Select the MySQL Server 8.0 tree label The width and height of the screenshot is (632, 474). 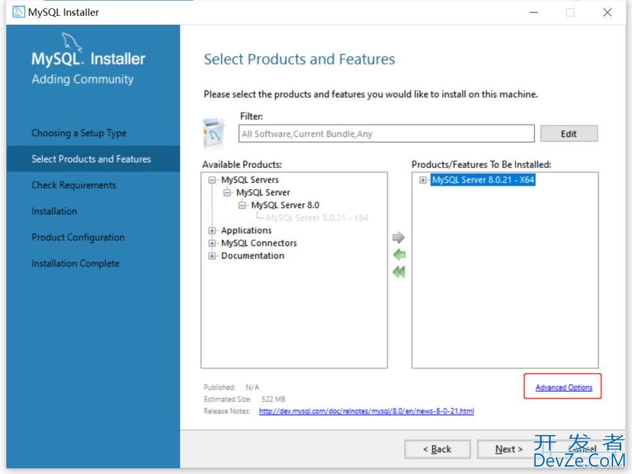tap(285, 205)
